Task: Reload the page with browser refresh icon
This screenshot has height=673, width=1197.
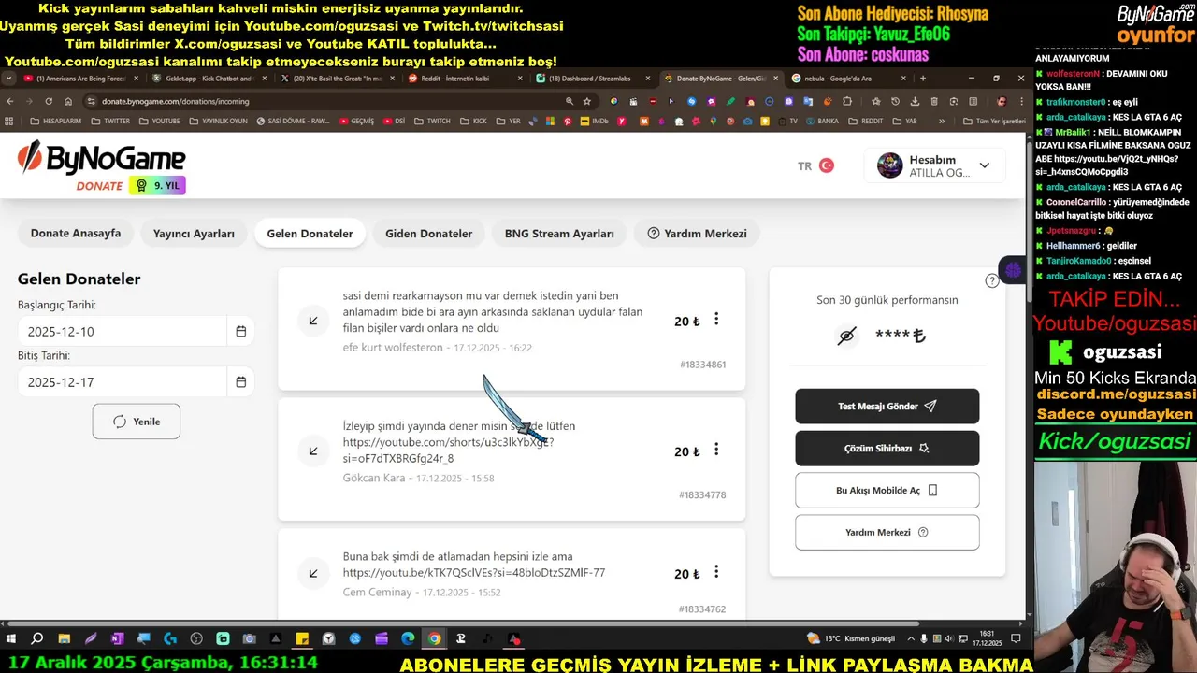Action: coord(50,101)
